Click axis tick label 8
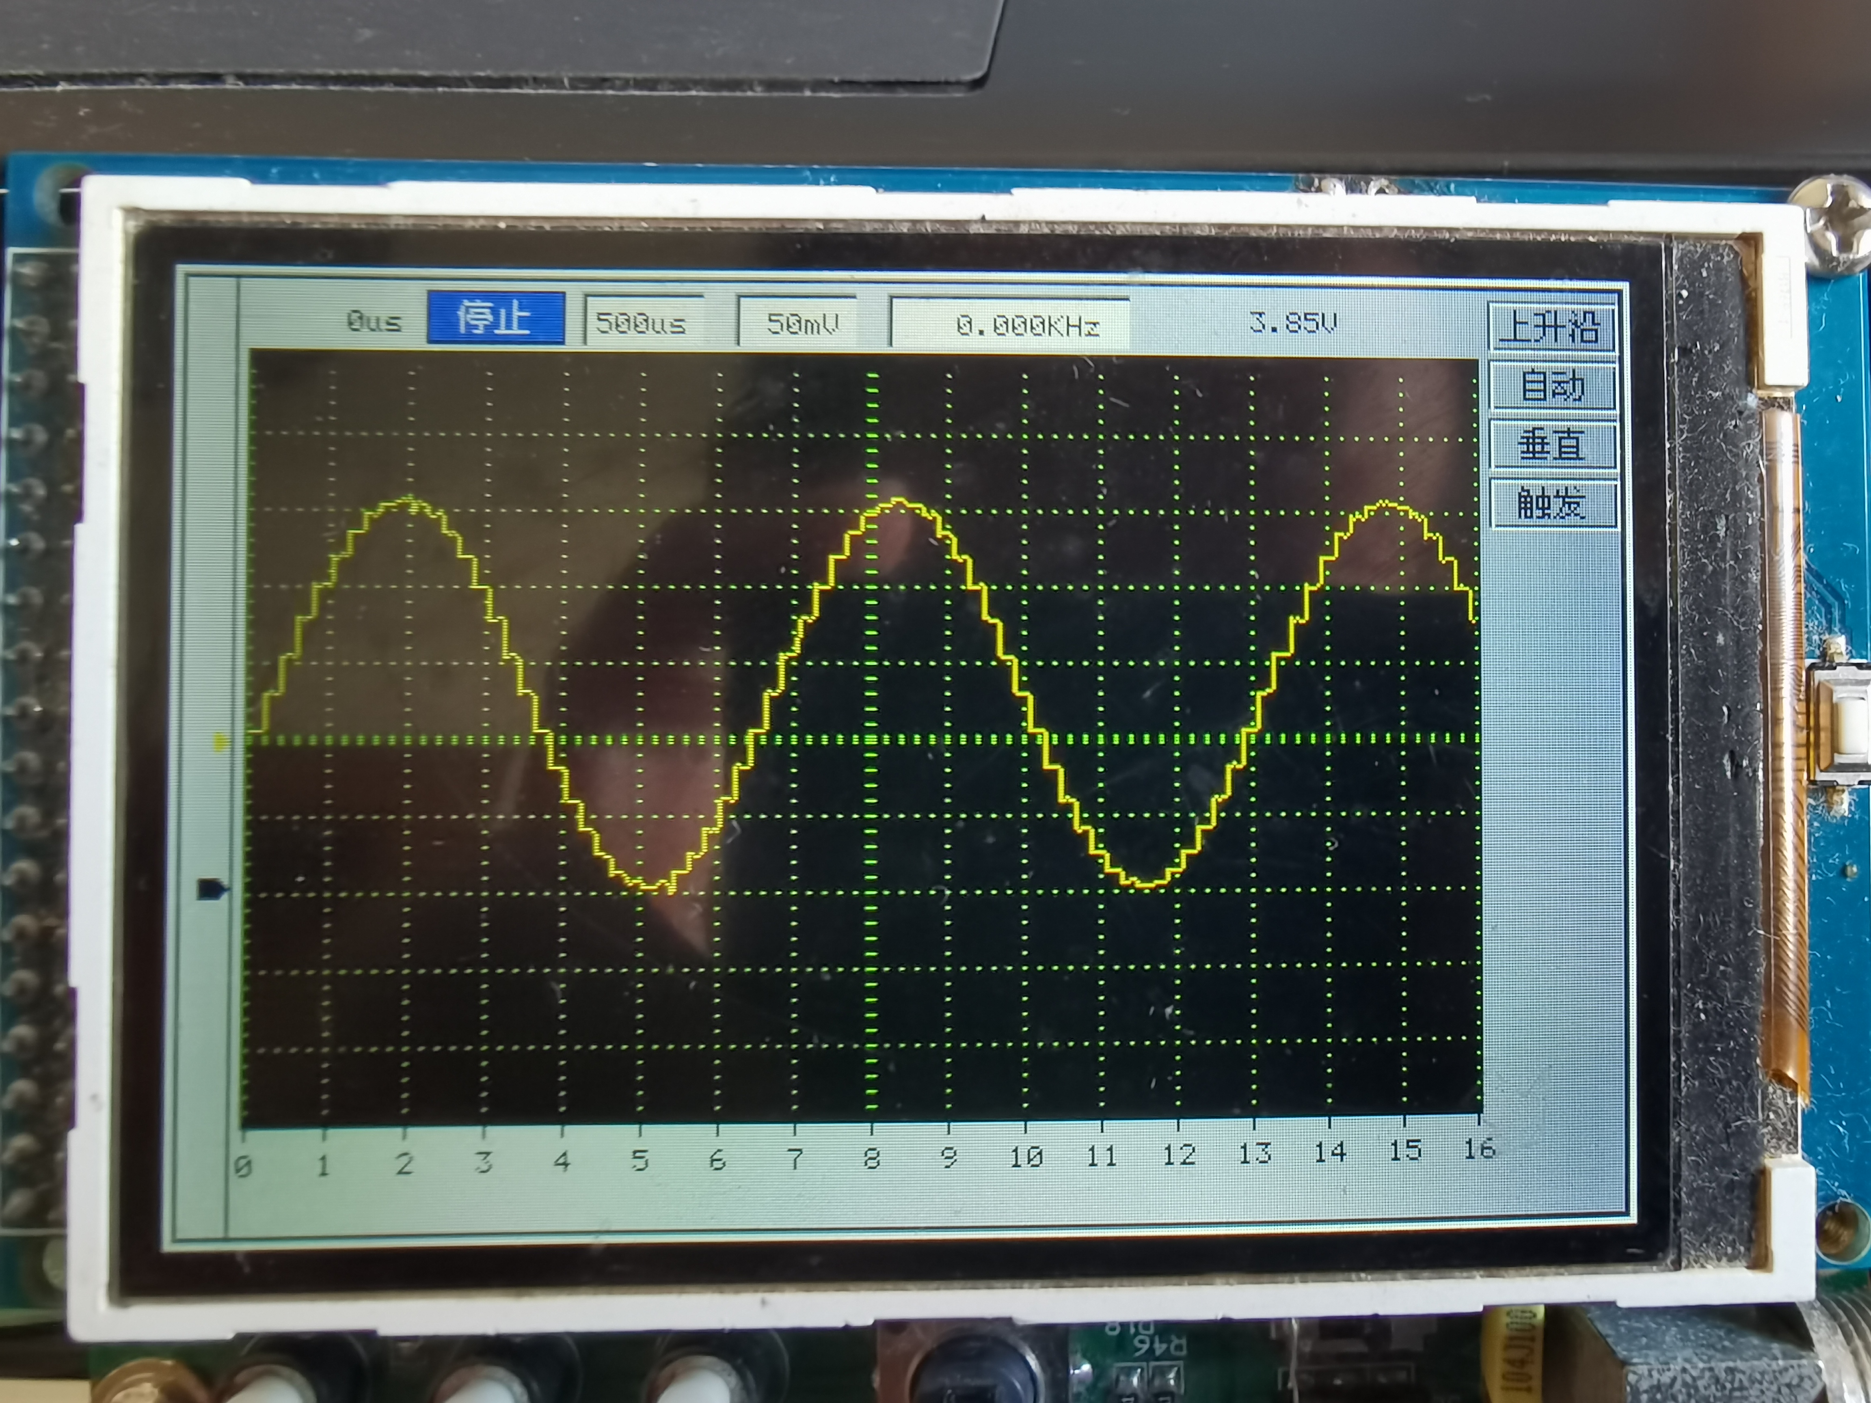The image size is (1871, 1403). (x=872, y=1158)
